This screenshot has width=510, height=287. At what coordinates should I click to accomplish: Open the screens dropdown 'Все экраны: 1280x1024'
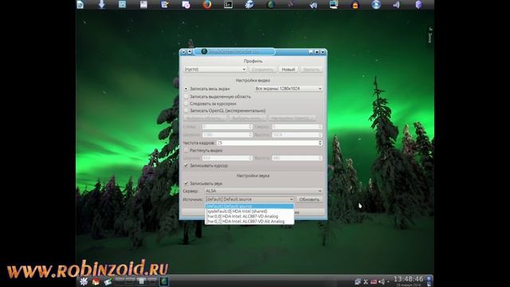288,88
